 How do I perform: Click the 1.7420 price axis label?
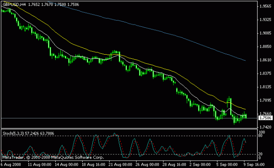pyautogui.click(x=266, y=127)
